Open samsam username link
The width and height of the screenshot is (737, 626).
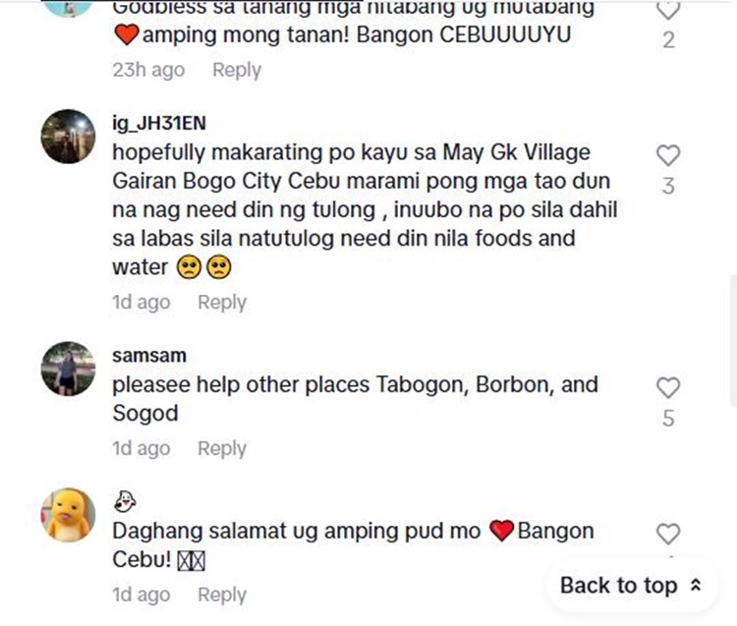tap(149, 356)
